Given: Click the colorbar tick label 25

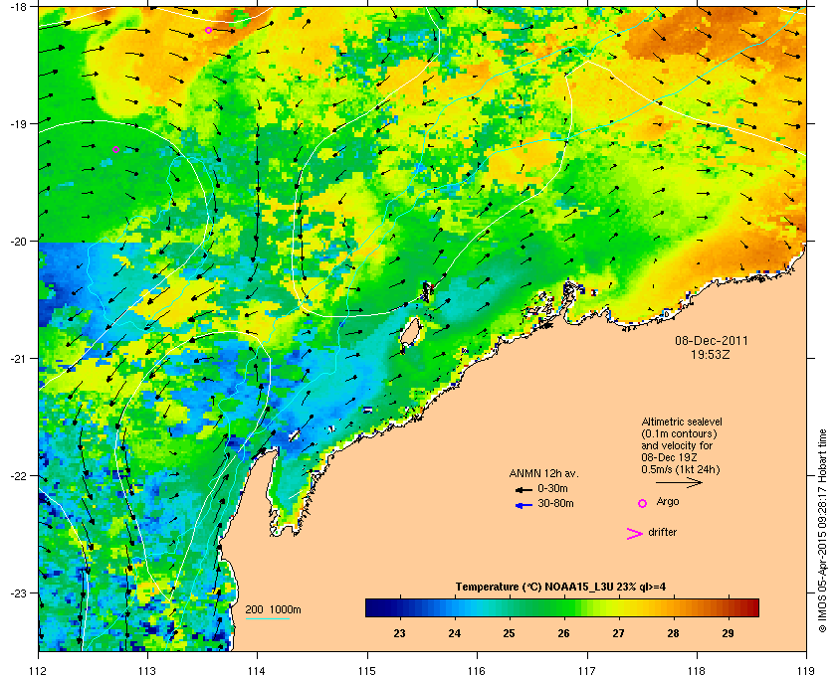Looking at the screenshot, I should tap(510, 633).
